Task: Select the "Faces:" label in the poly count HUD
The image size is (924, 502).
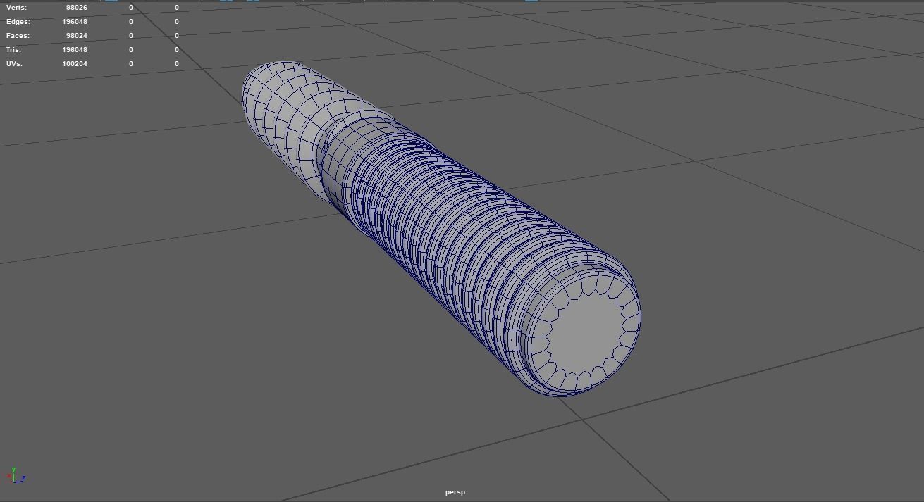Action: tap(18, 36)
